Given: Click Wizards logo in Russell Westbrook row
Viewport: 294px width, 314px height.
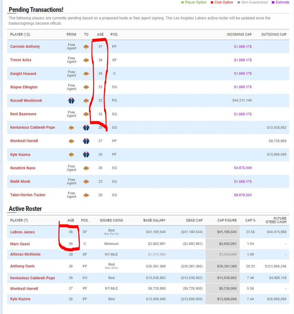Looking at the screenshot, I should click(x=71, y=100).
